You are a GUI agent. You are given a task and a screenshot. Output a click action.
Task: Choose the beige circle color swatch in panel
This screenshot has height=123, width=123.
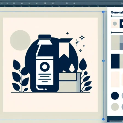(115, 107)
